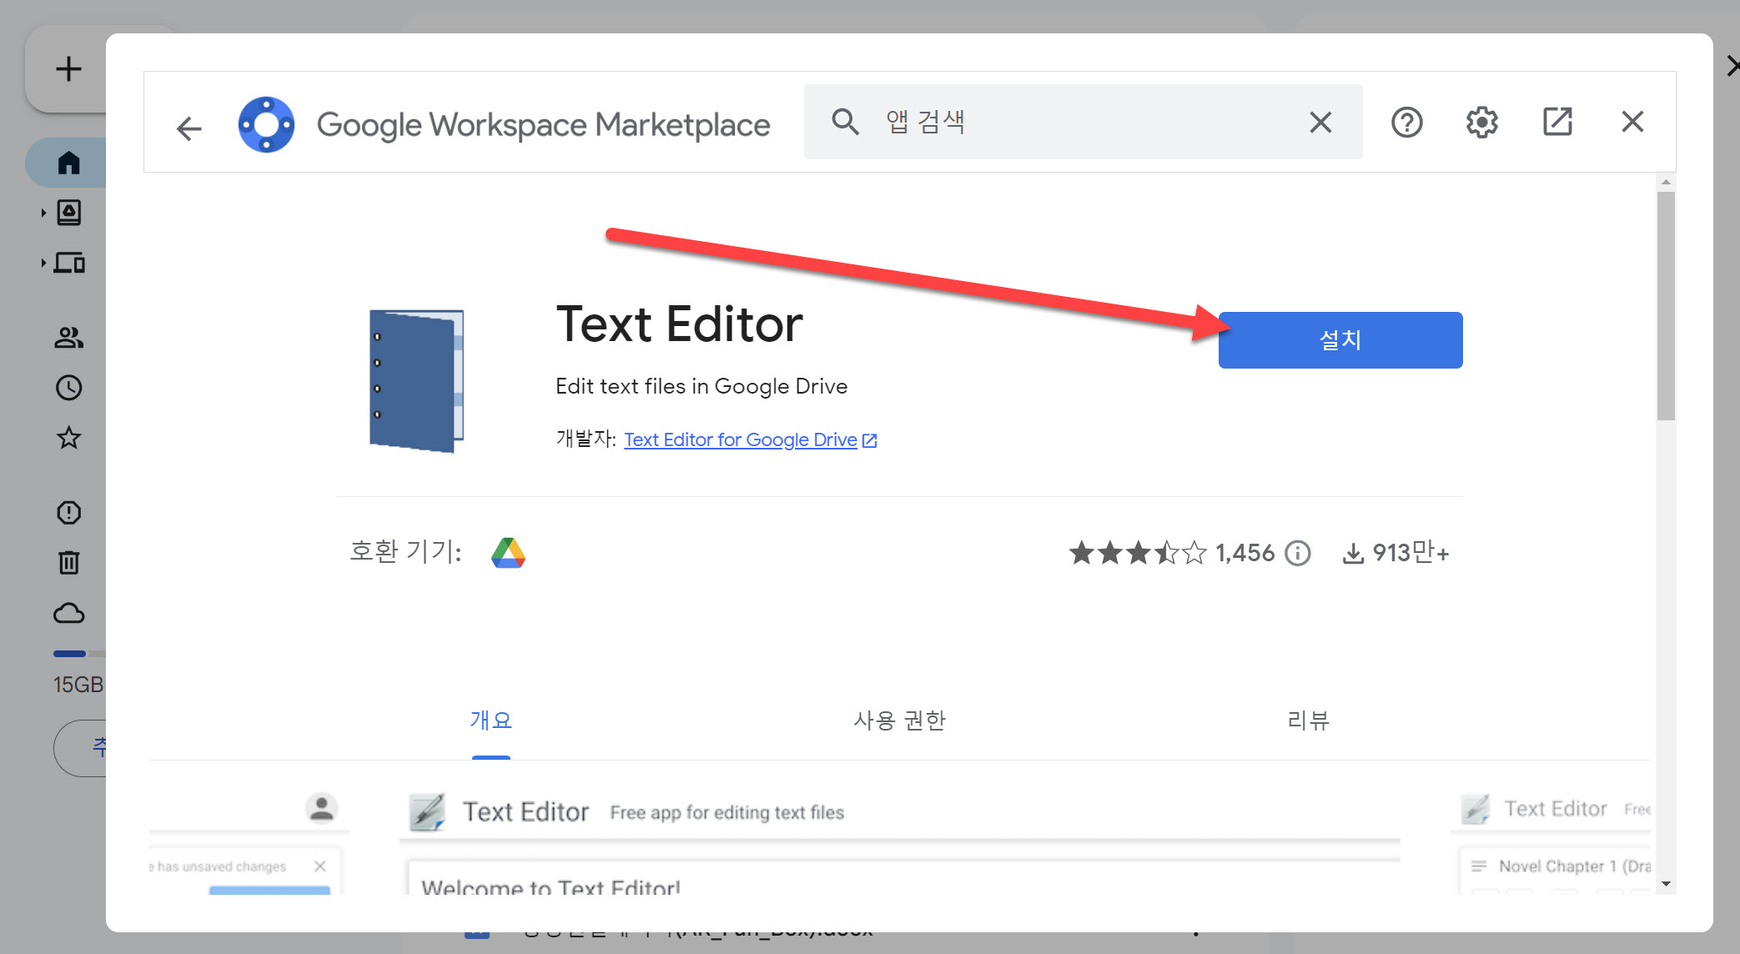The image size is (1740, 954).
Task: Switch to 리뷰 tab
Action: click(1308, 721)
